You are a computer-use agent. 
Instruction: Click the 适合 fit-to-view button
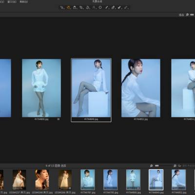pyautogui.click(x=181, y=15)
